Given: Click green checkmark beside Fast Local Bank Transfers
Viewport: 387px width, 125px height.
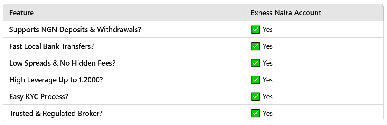Looking at the screenshot, I should point(255,46).
